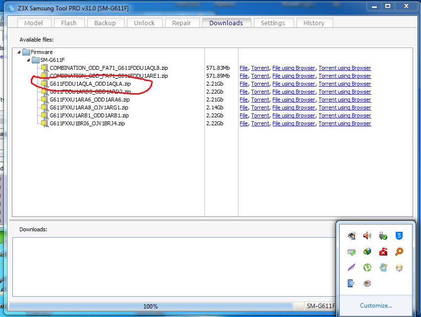
Task: Click the SM-G611F folder icon
Action: coord(35,60)
